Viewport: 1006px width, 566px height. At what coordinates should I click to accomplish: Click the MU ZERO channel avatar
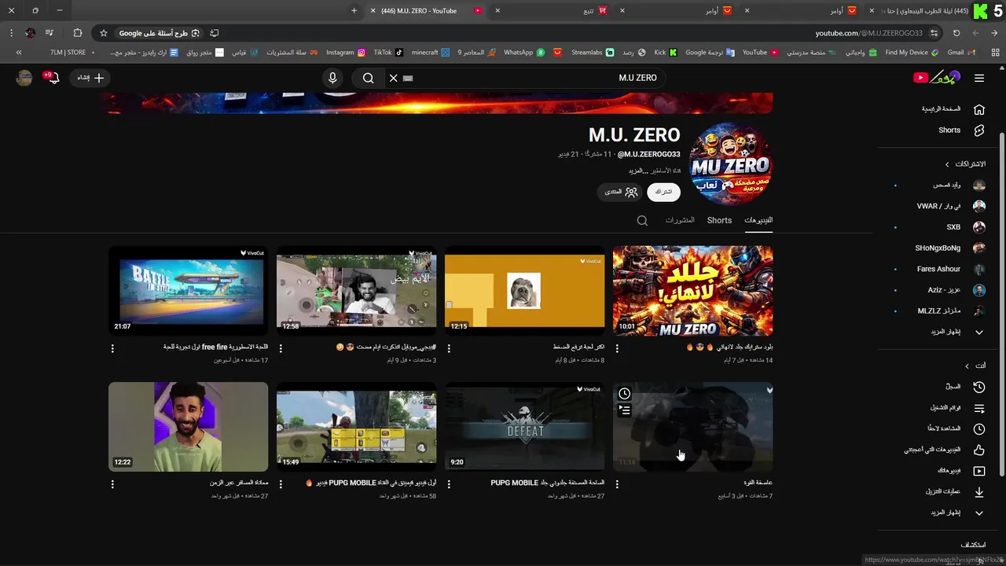click(730, 164)
